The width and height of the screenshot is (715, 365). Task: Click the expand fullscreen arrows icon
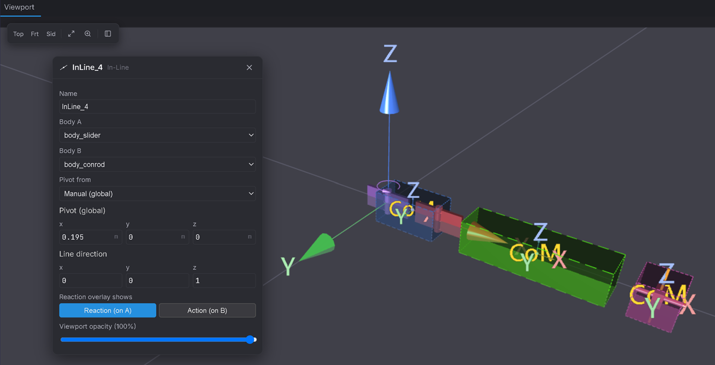(71, 34)
